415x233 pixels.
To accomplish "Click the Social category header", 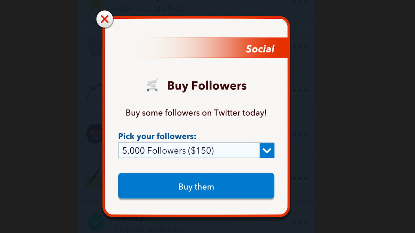I will point(260,49).
